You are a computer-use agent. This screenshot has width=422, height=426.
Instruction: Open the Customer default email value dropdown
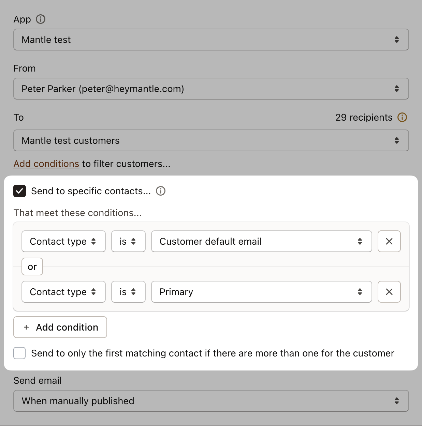261,241
